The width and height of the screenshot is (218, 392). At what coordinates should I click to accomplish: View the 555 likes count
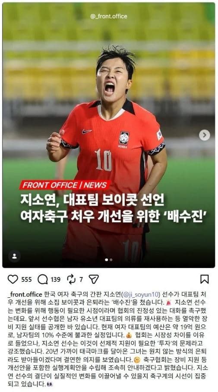(26, 280)
